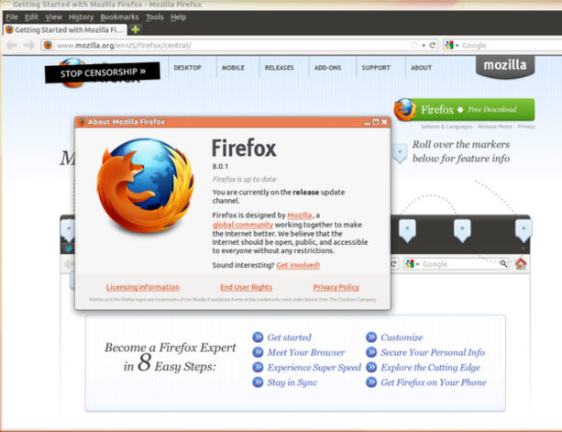Image resolution: width=562 pixels, height=432 pixels.
Task: Open the SUPPORT navigation item
Action: click(x=376, y=67)
